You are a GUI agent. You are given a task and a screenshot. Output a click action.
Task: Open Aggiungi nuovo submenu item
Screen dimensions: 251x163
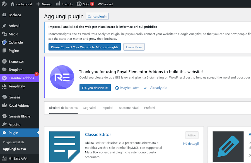pos(15,149)
